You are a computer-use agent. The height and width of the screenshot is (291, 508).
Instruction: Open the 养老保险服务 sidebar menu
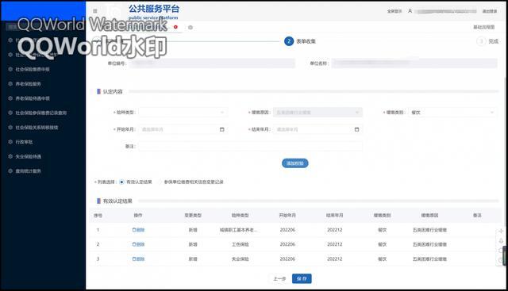click(29, 84)
